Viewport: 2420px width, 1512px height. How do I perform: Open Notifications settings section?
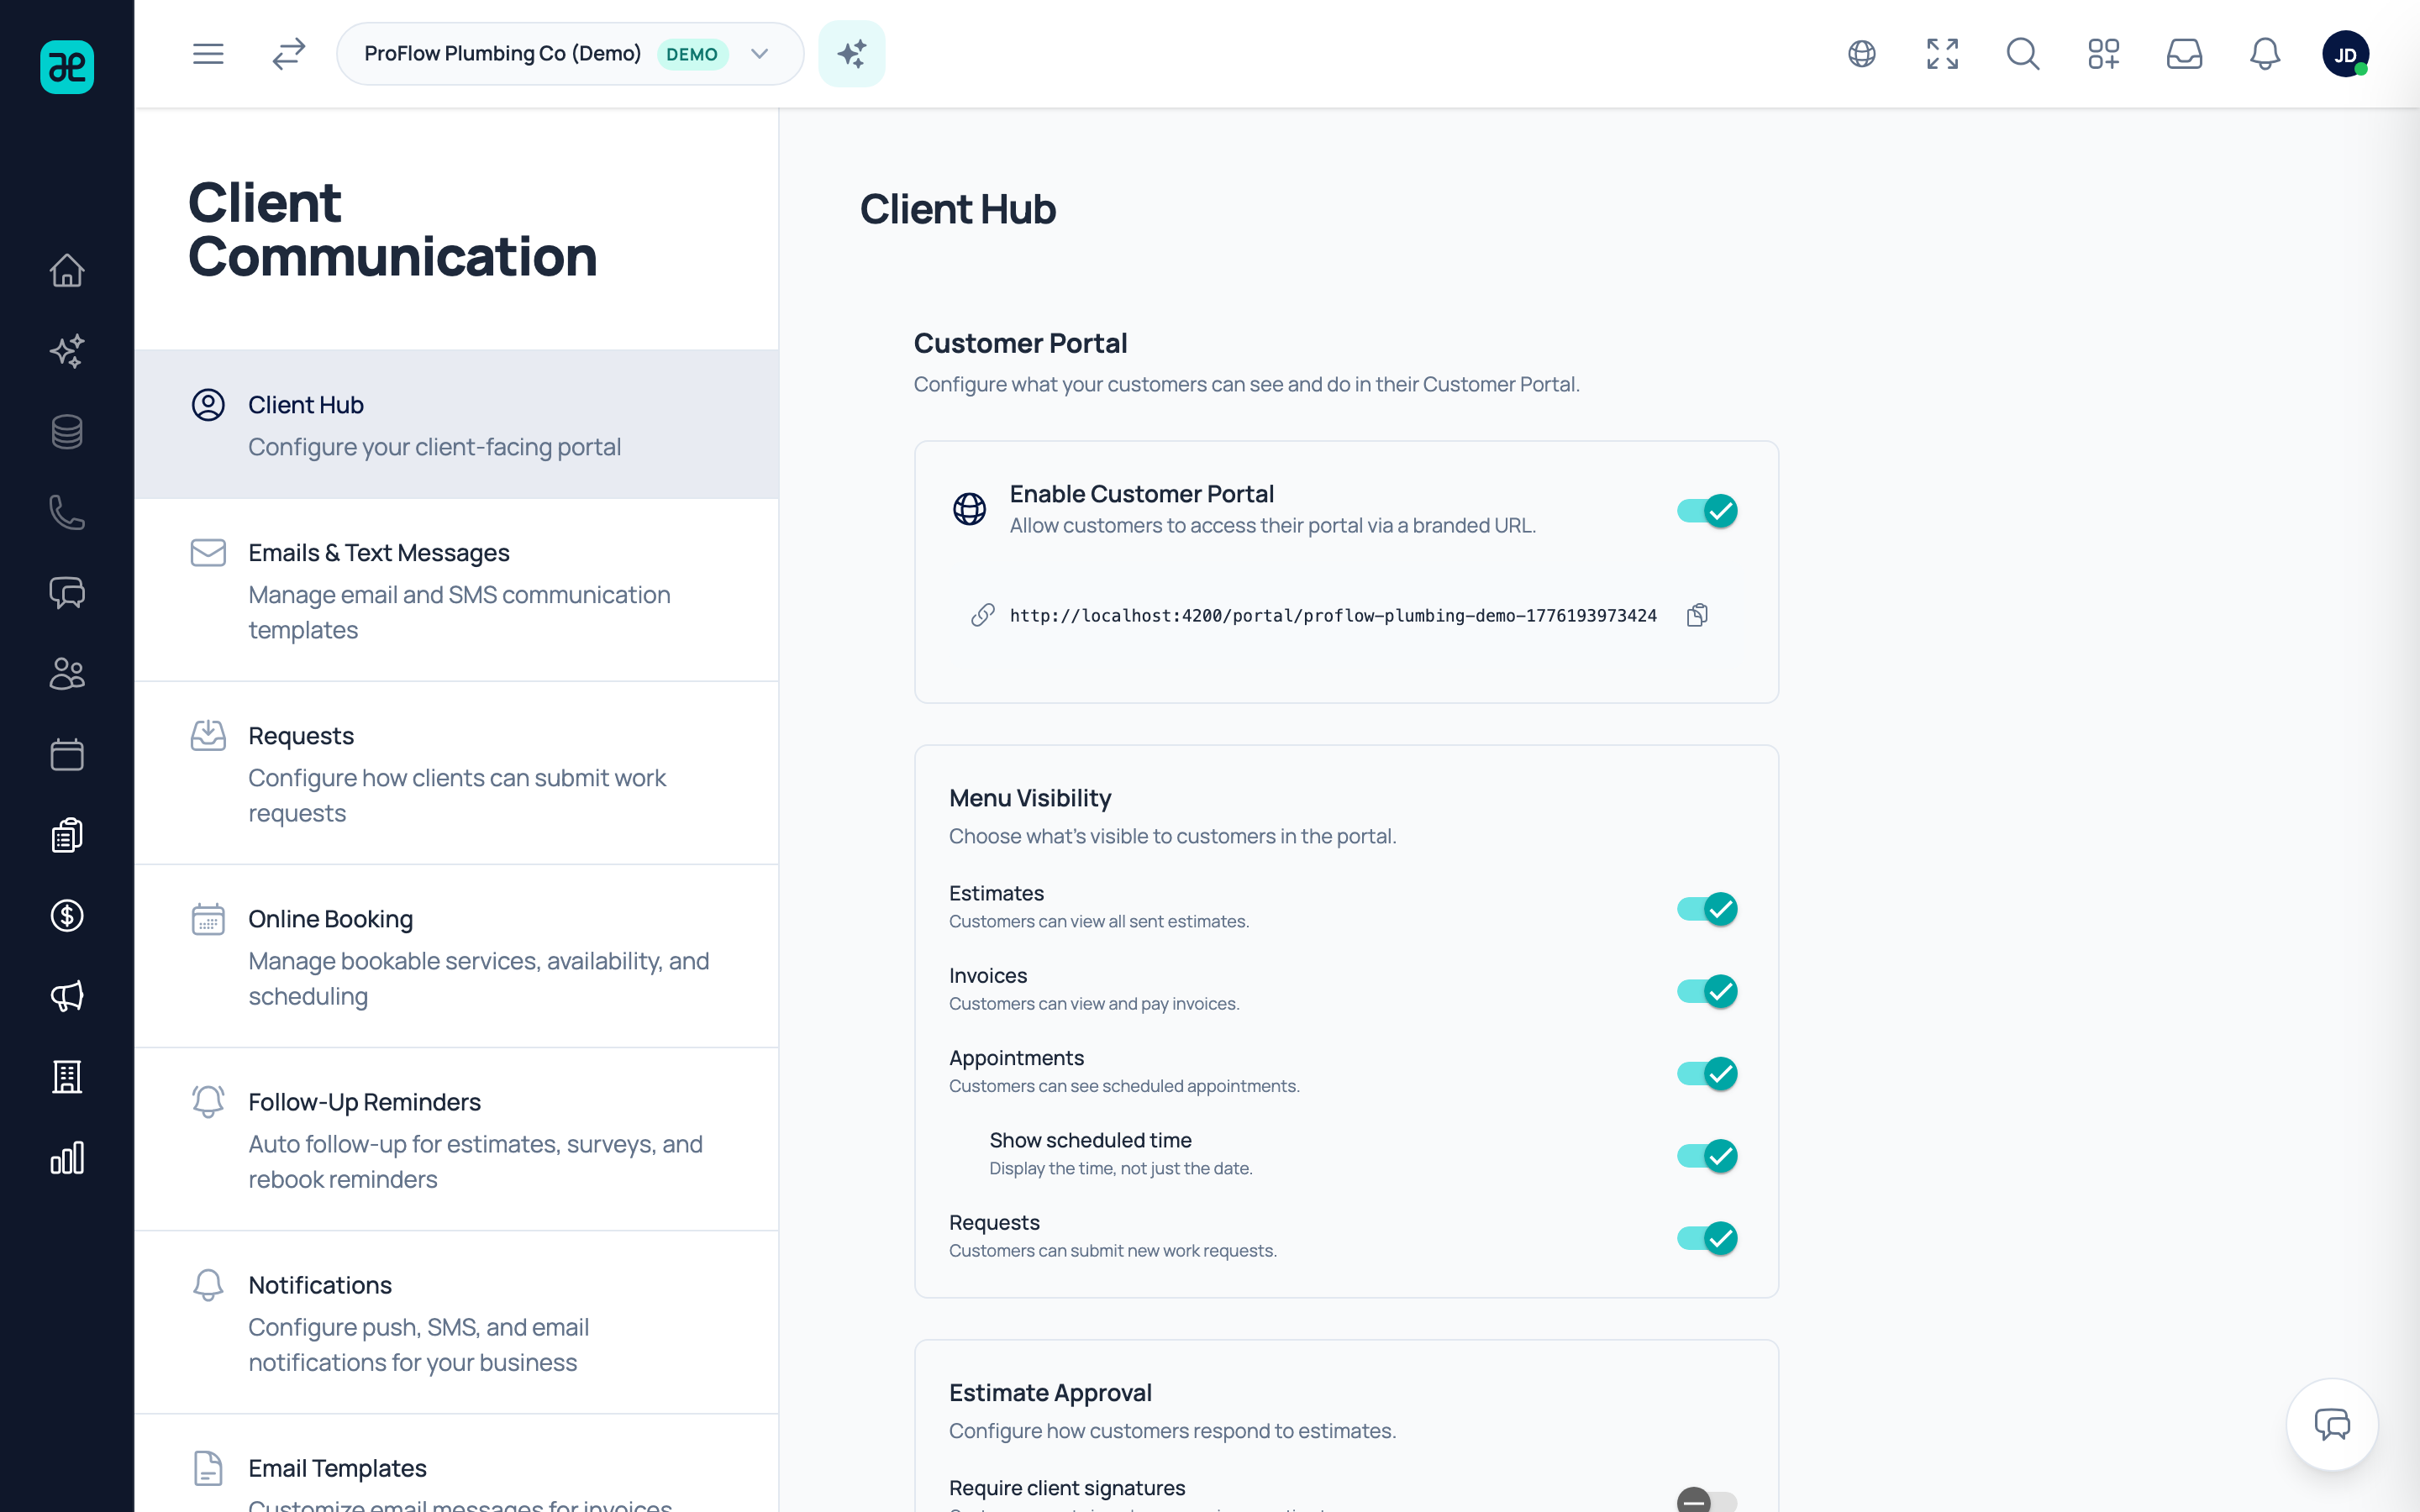[457, 1322]
